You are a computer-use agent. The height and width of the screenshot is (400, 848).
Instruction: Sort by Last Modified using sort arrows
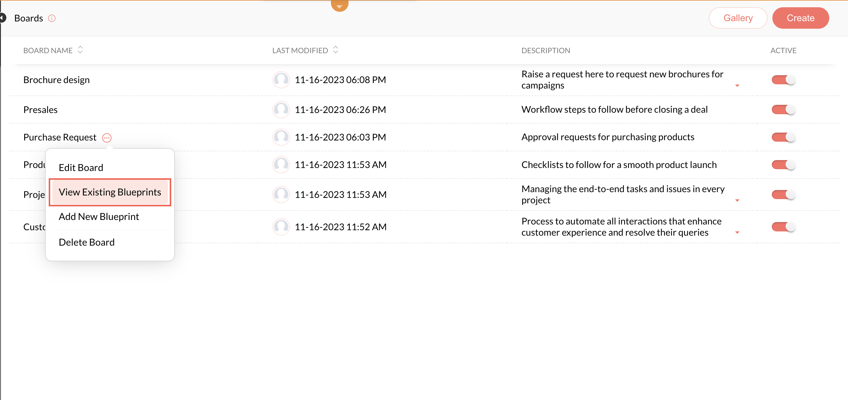tap(336, 50)
